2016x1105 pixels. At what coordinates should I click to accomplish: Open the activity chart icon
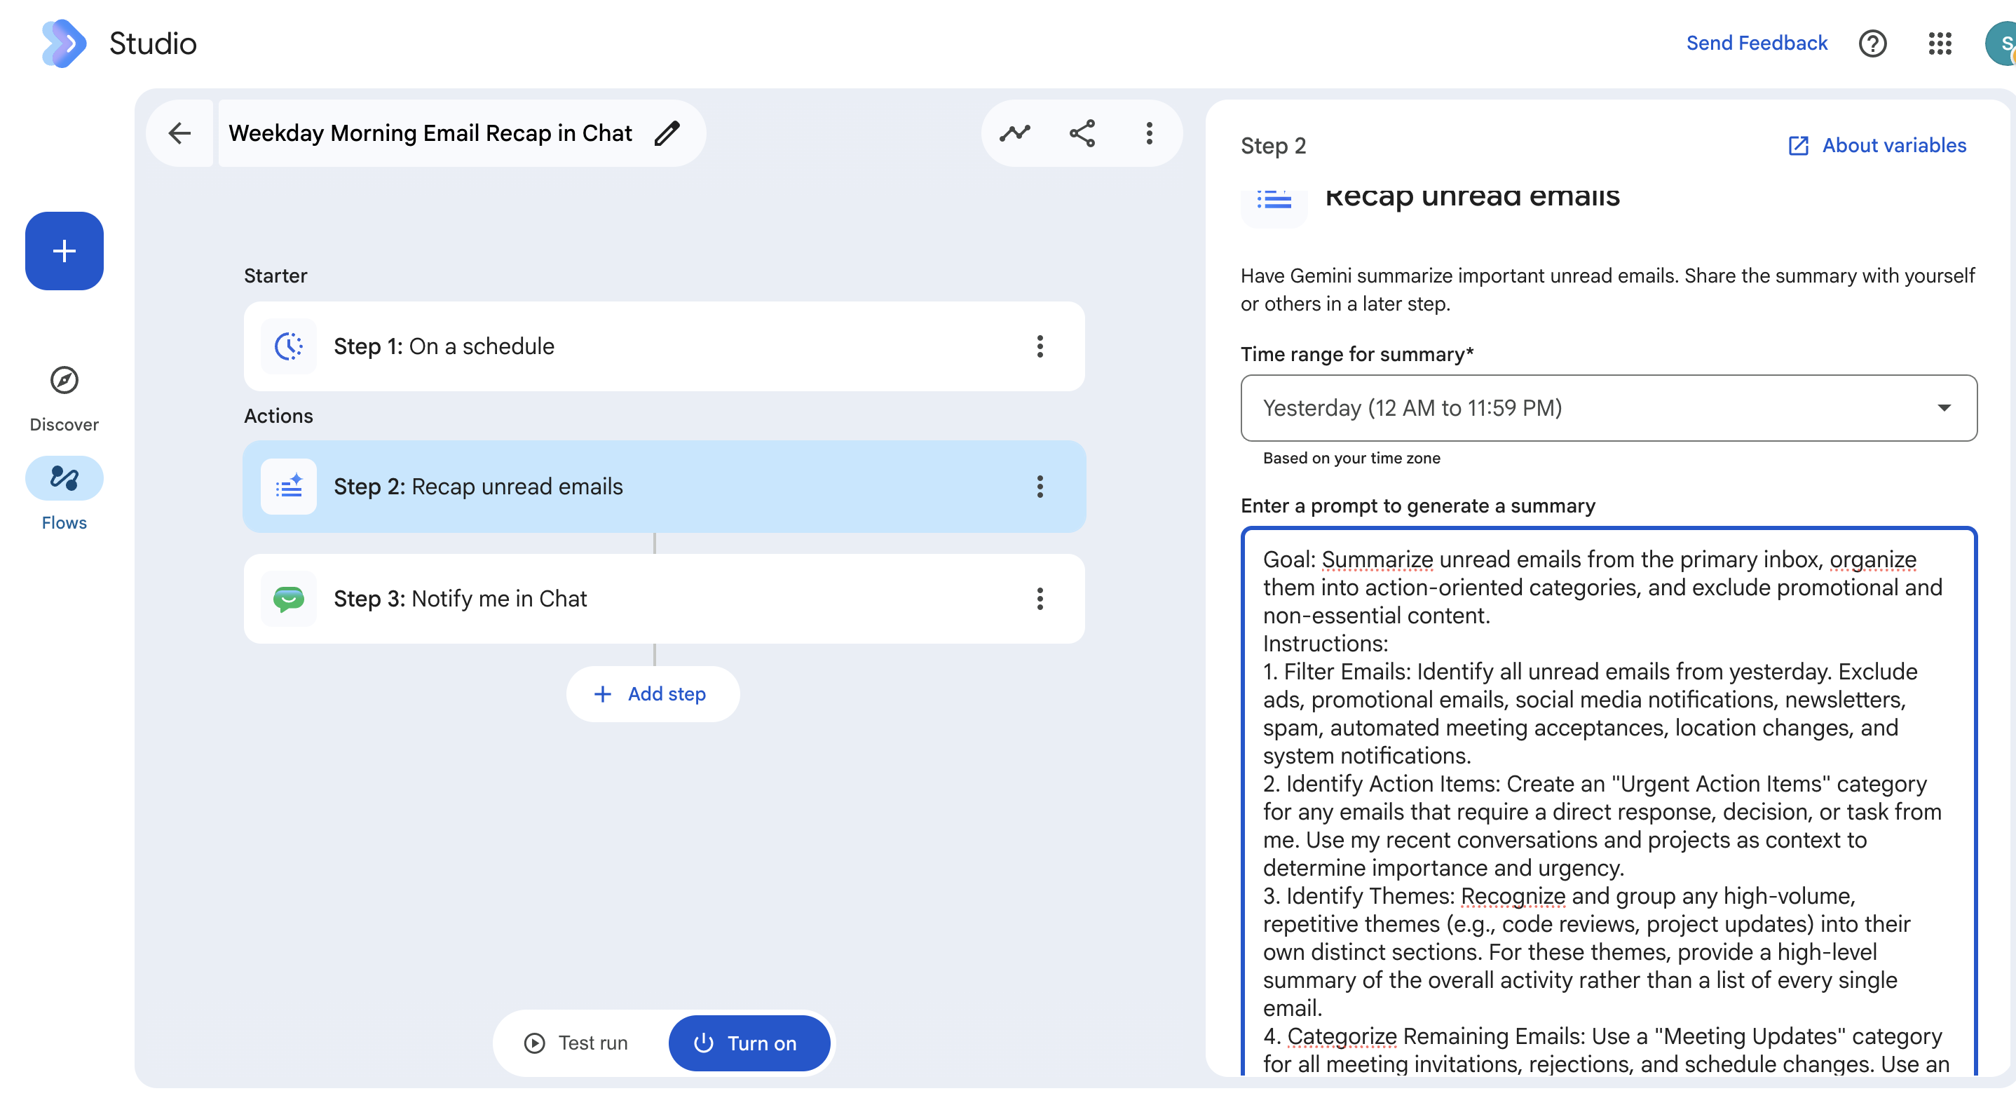click(x=1015, y=133)
